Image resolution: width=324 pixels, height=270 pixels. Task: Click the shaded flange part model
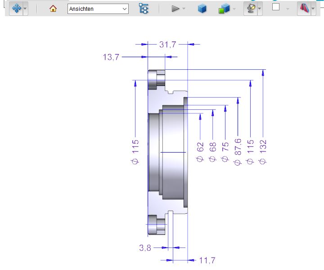168,153
